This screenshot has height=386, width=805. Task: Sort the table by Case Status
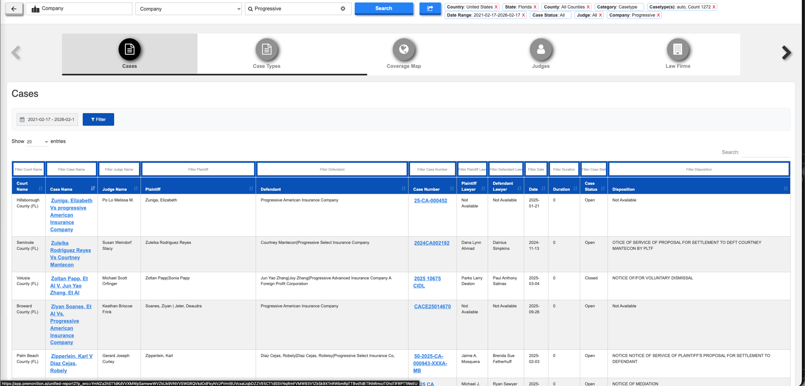point(594,186)
